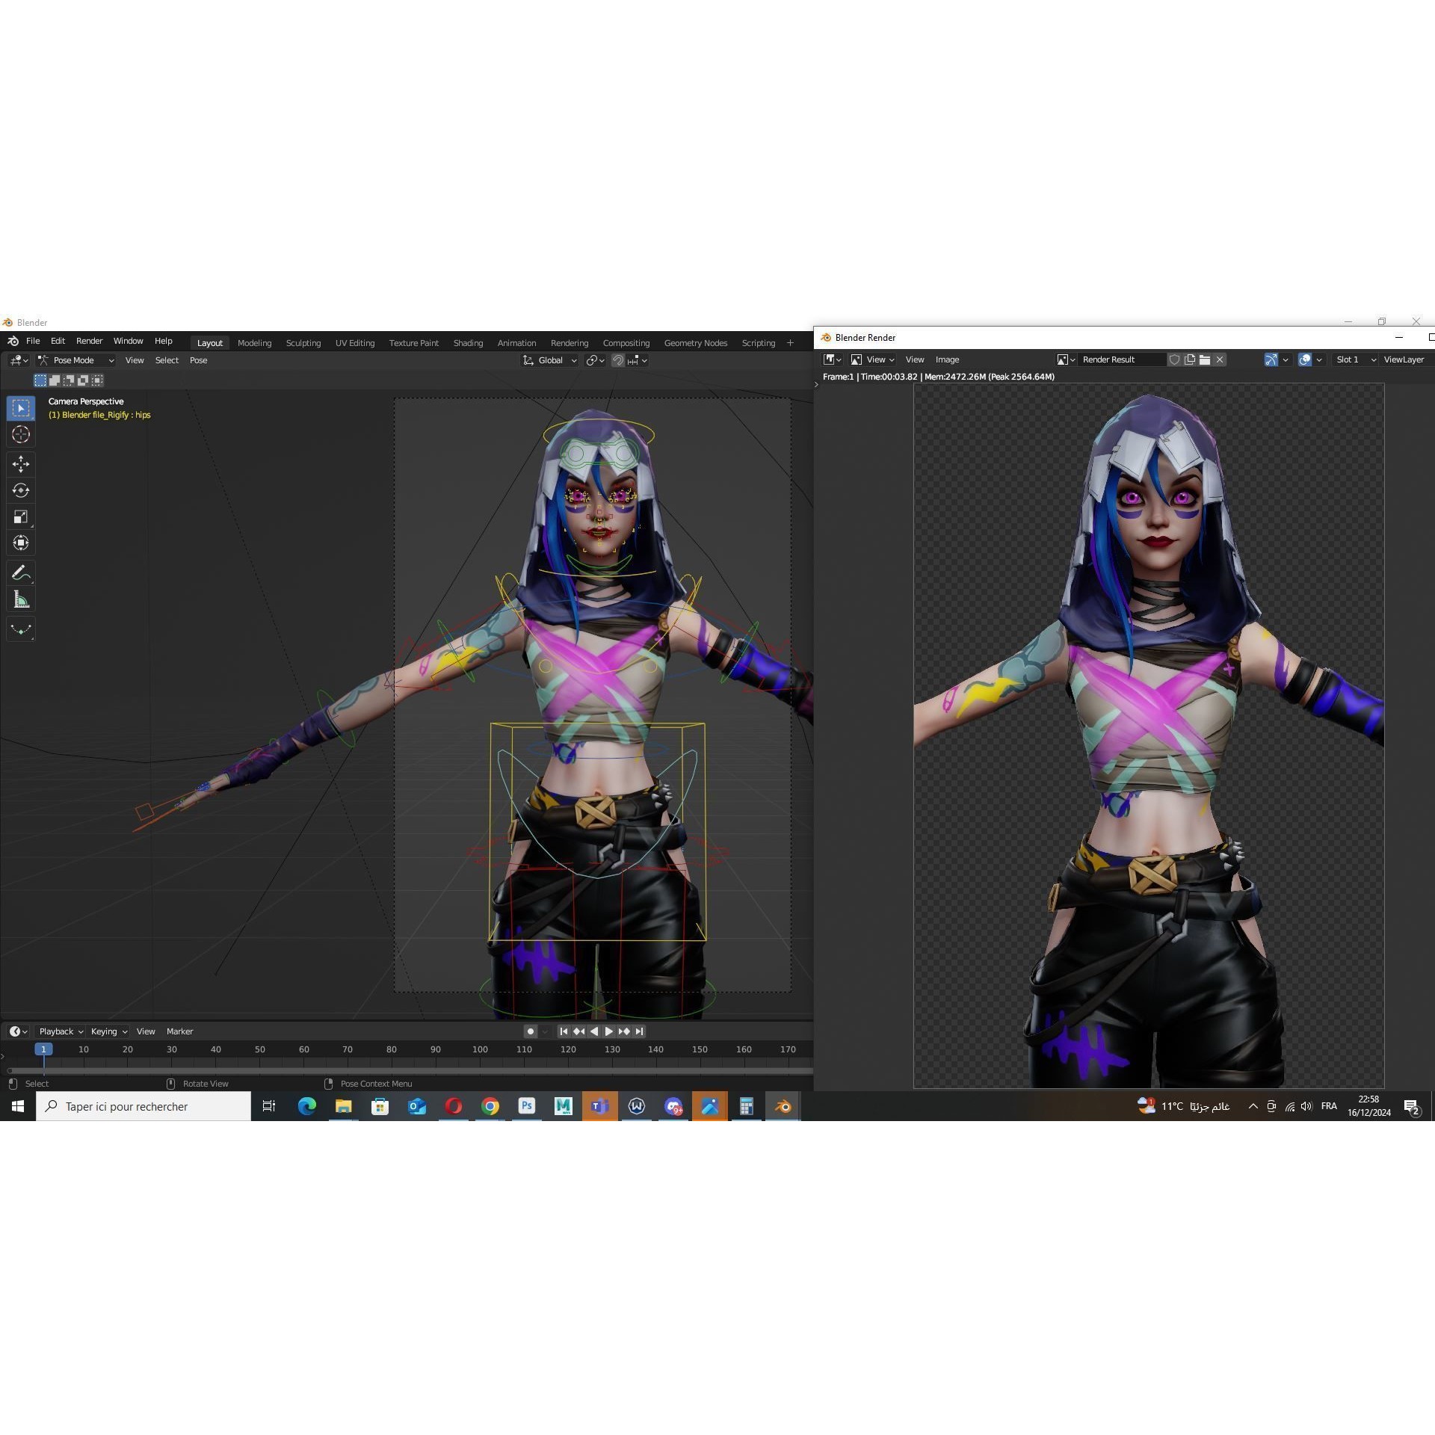The width and height of the screenshot is (1435, 1435).
Task: Open the Render menu
Action: (89, 341)
